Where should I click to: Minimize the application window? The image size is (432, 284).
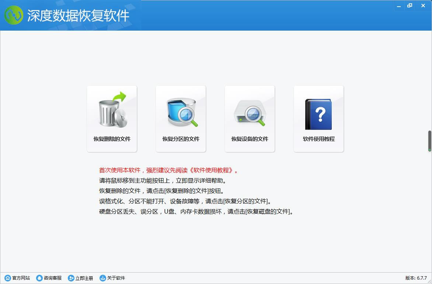pos(399,6)
